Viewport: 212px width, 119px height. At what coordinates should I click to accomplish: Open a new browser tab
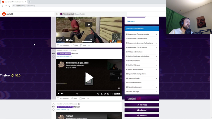[x=30, y=2]
